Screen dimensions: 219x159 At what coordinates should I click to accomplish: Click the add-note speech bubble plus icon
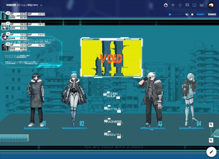coord(187,5)
